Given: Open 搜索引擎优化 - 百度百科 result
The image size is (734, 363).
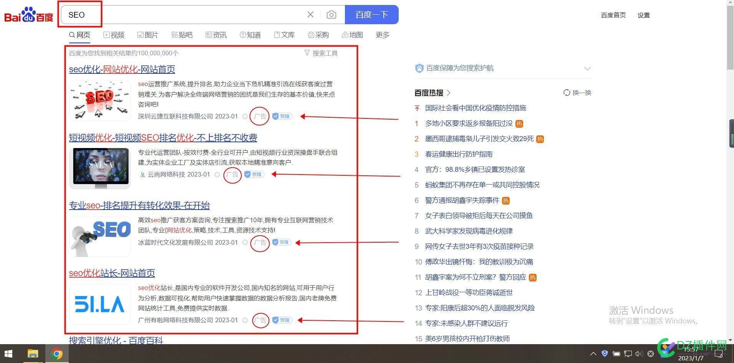Looking at the screenshot, I should pyautogui.click(x=116, y=340).
